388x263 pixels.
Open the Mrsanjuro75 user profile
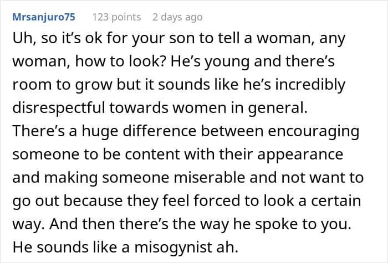click(44, 17)
